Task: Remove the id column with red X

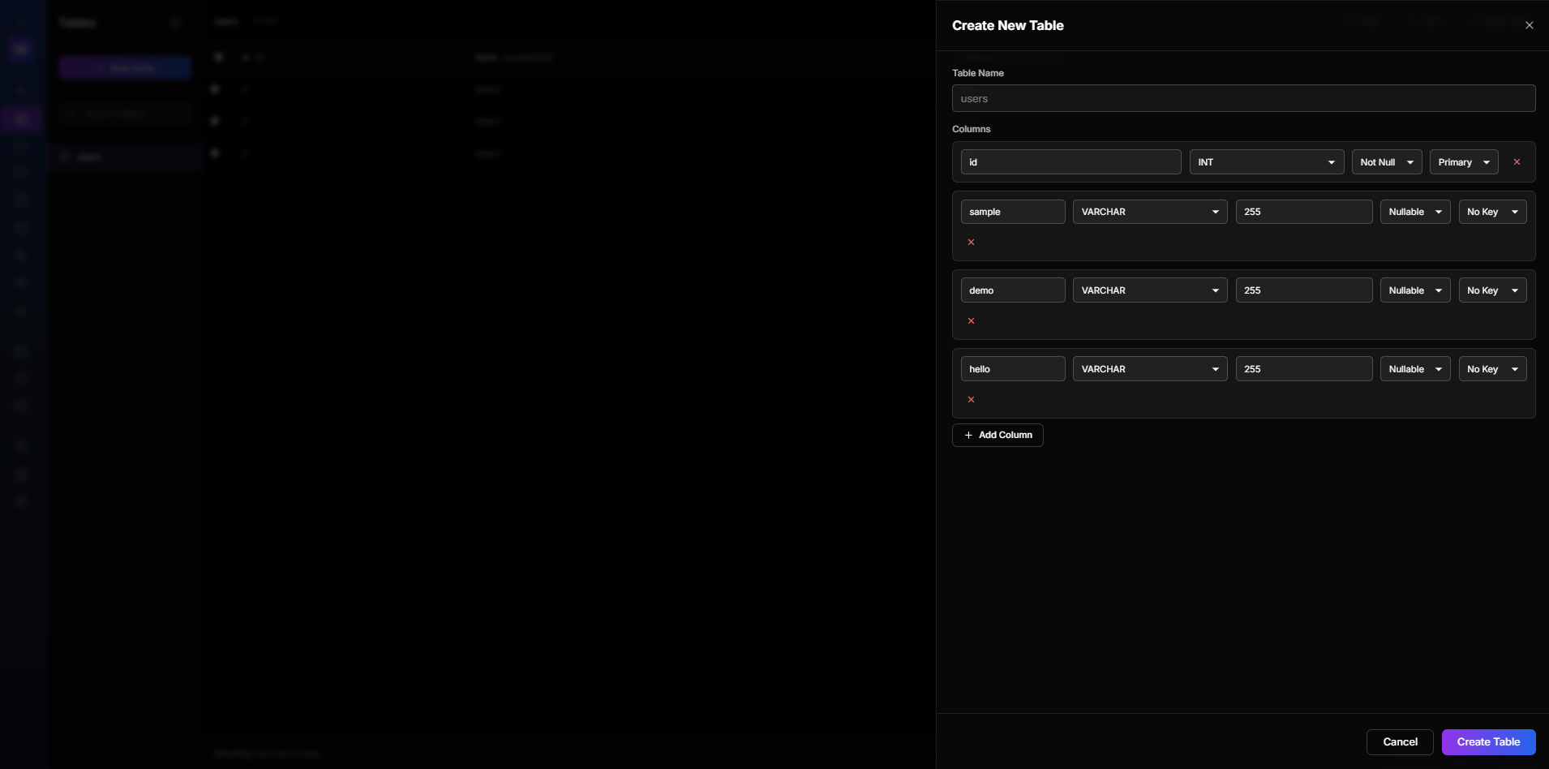Action: pos(1517,162)
